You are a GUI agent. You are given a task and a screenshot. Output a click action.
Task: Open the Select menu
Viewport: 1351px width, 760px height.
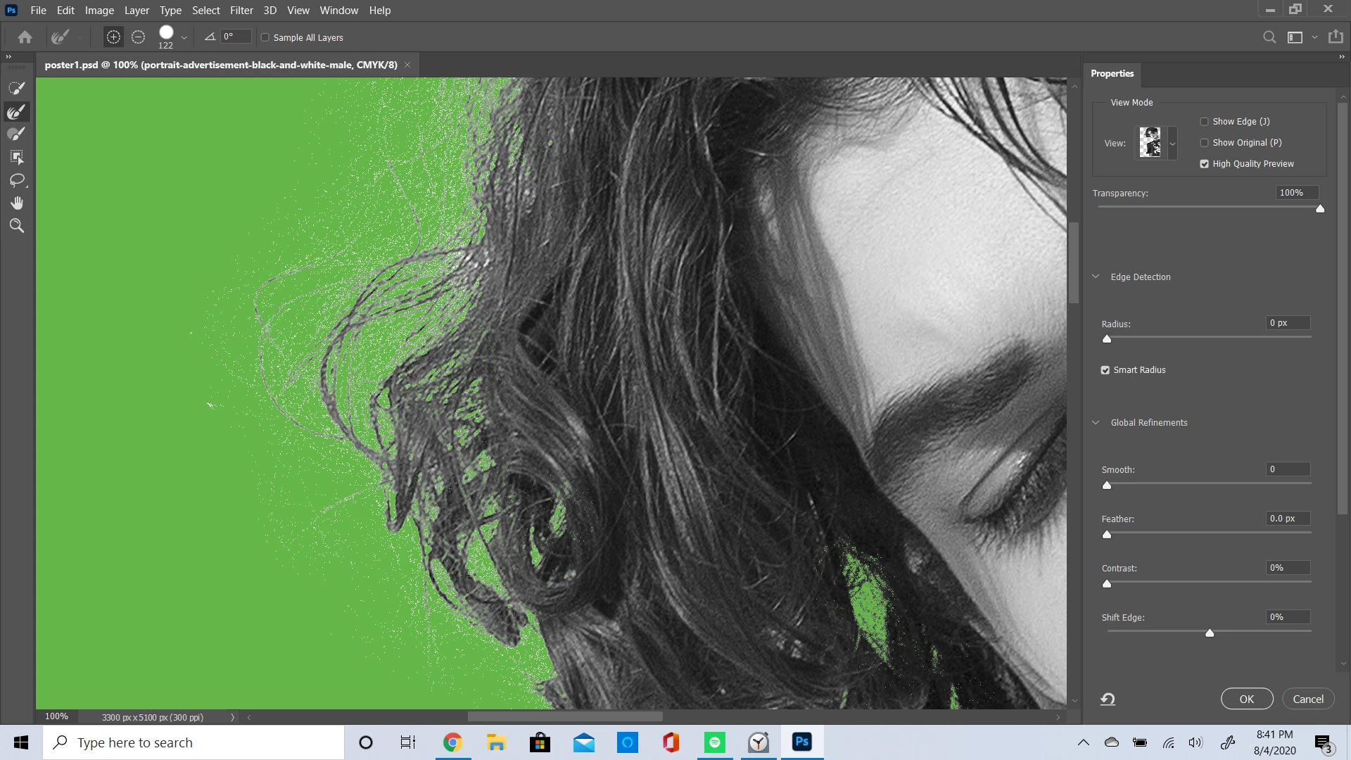[205, 11]
